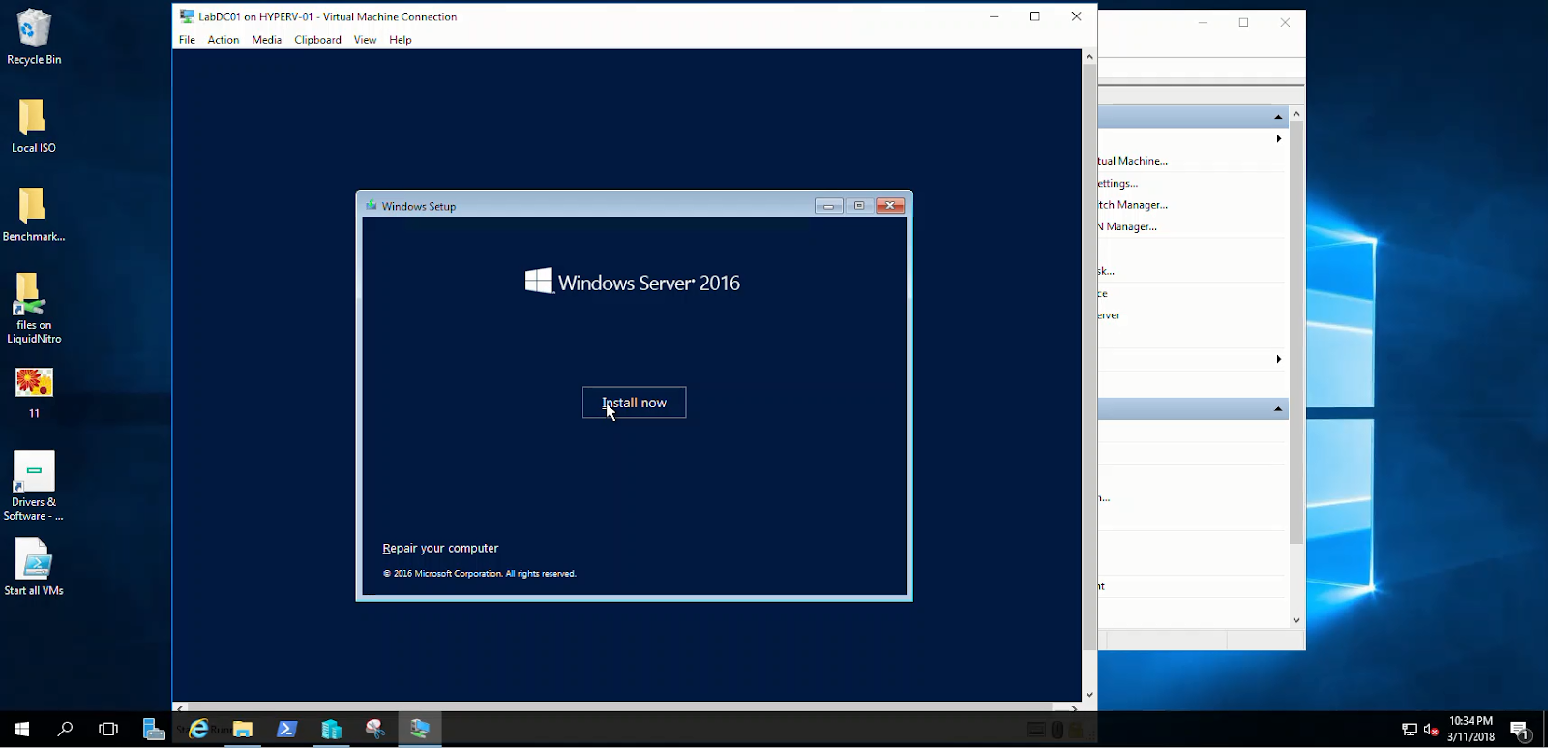The height and width of the screenshot is (748, 1548).
Task: Click scroll-up arrow of Hyper-V actions pane
Action: (1296, 114)
